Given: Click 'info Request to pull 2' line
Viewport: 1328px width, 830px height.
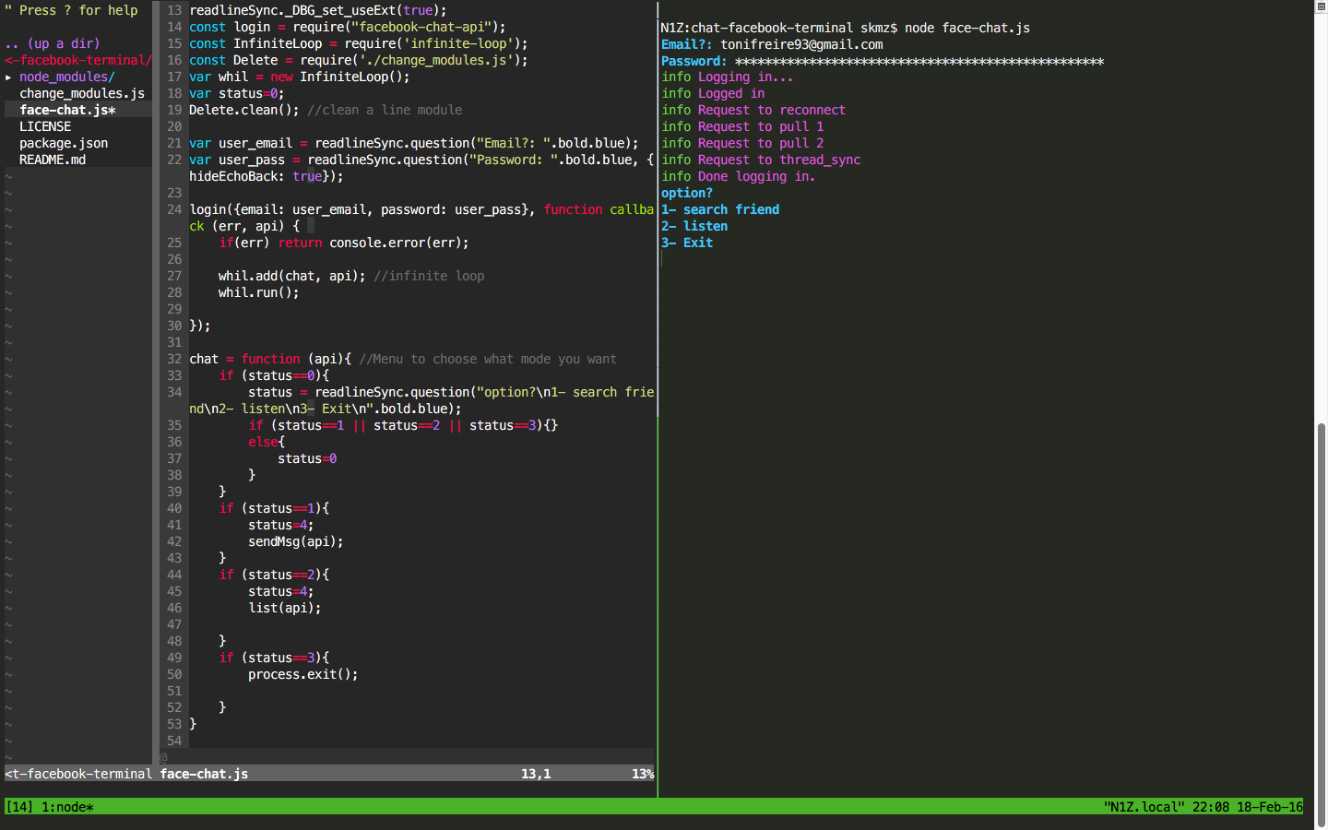Looking at the screenshot, I should click(742, 143).
